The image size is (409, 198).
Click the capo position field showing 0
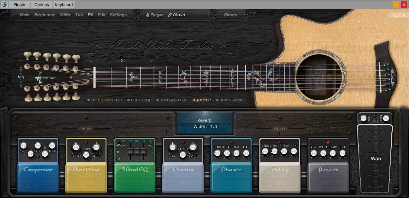pyautogui.click(x=122, y=61)
